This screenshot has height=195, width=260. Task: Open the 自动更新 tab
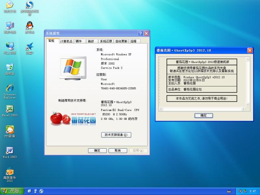click(x=121, y=41)
